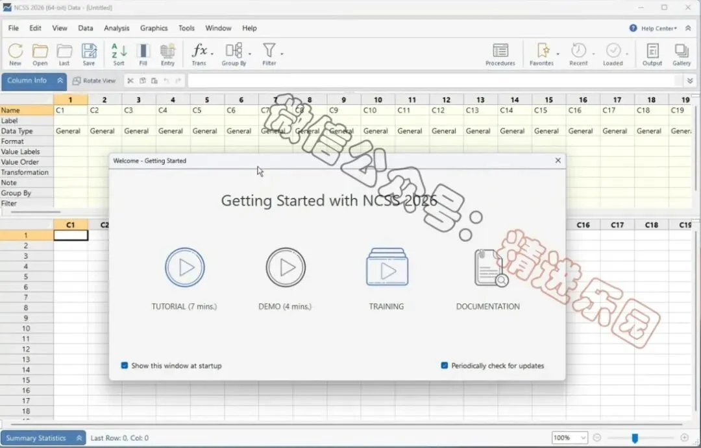
Task: Click the Help Center question icon
Action: [633, 28]
